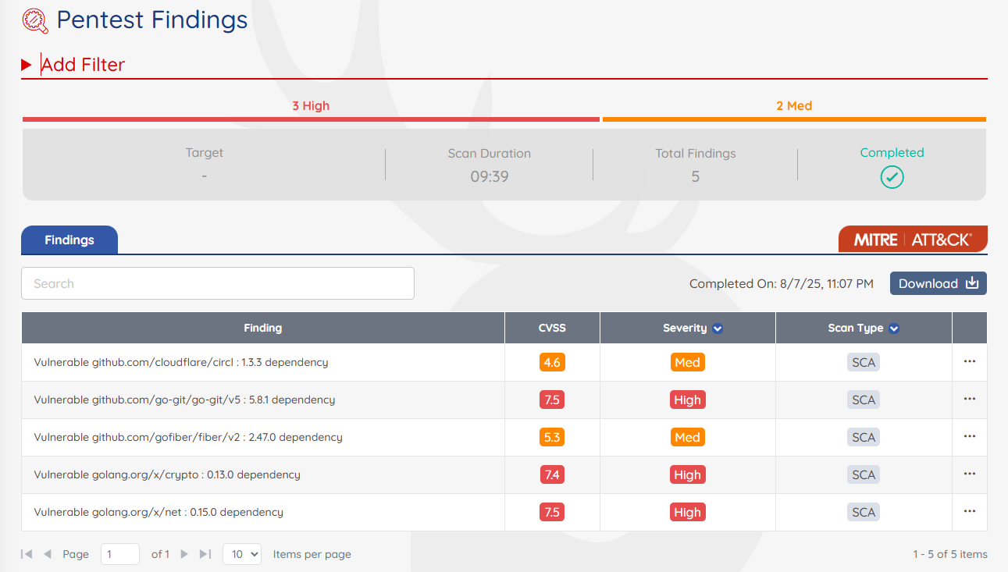Click the page number input box
1008x572 pixels.
click(x=120, y=554)
